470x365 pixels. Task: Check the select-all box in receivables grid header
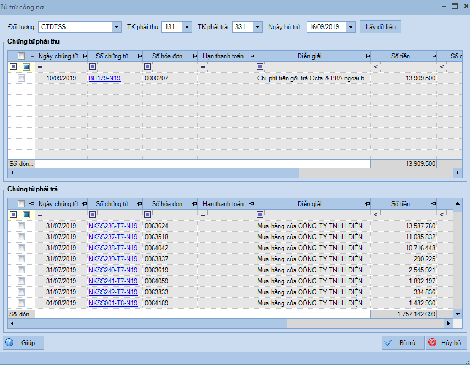21,56
